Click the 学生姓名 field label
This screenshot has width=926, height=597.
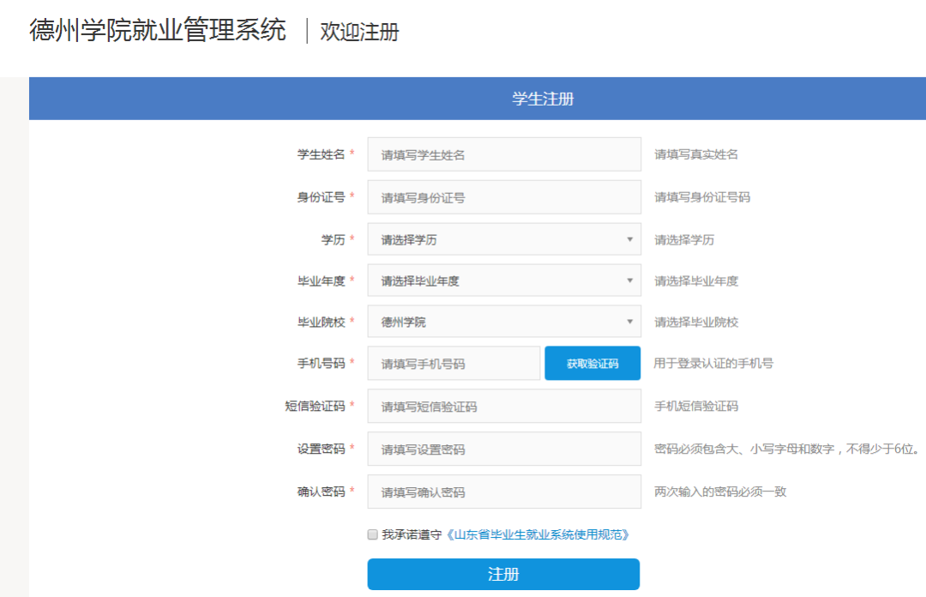click(x=321, y=154)
